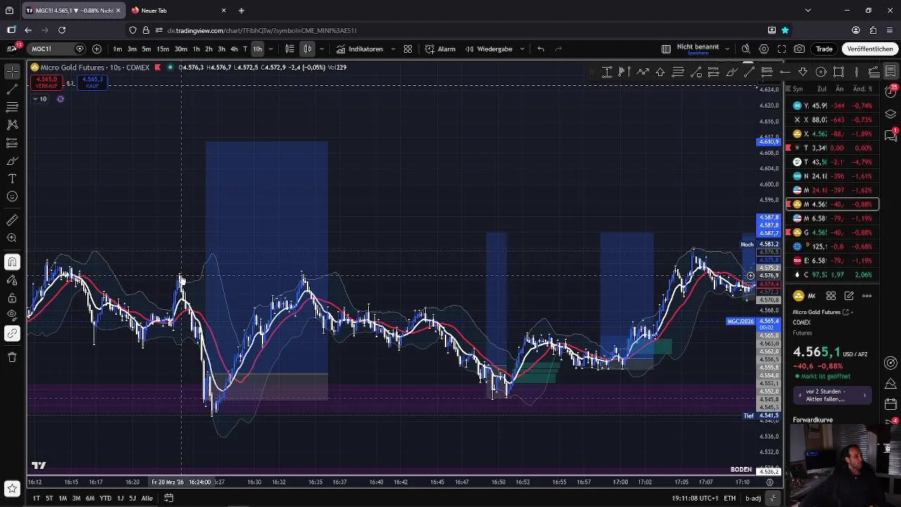Expand the chart type dropdown arrow

point(322,49)
